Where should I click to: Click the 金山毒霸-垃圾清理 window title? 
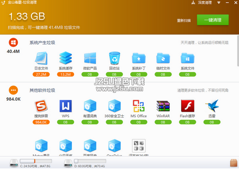point(22,2)
